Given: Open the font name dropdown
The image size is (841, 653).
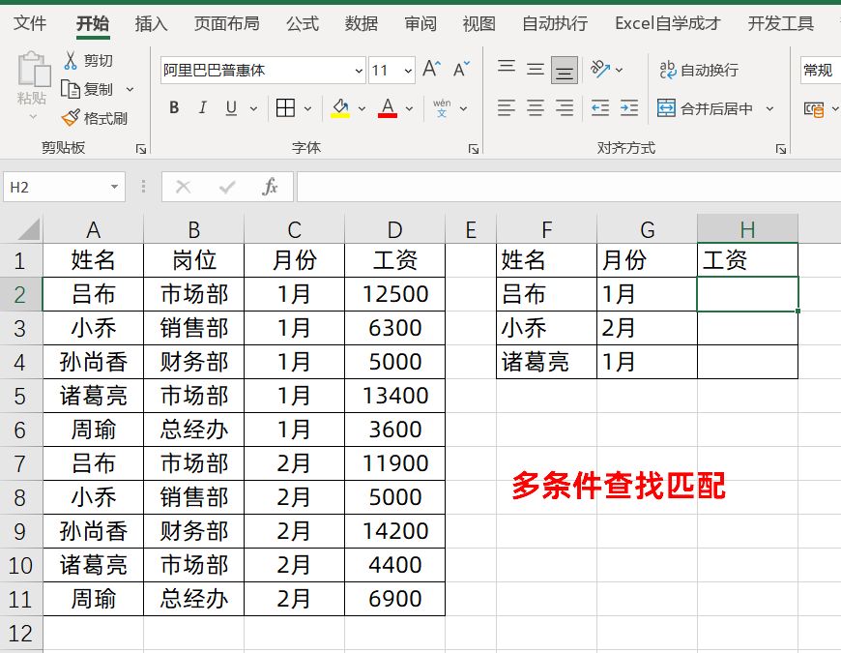Looking at the screenshot, I should [x=359, y=71].
